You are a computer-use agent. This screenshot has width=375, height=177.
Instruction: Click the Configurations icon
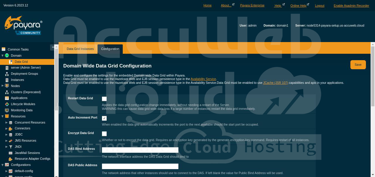pyautogui.click(x=7, y=165)
